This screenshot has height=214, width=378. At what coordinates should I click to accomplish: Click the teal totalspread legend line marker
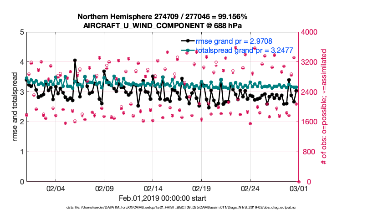point(186,50)
